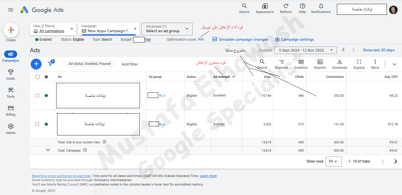Tick the select-all checkbox in table header

point(37,77)
